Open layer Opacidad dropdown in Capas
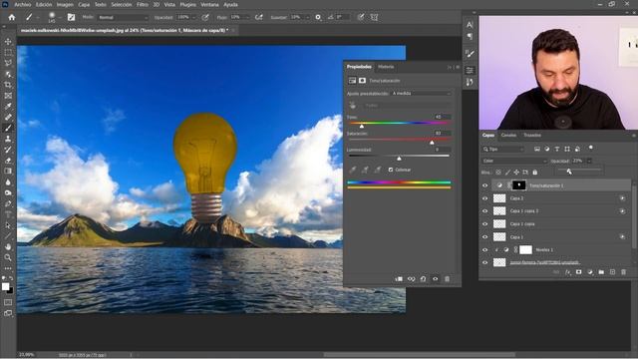Viewport: 638px width, 359px height. pyautogui.click(x=589, y=161)
